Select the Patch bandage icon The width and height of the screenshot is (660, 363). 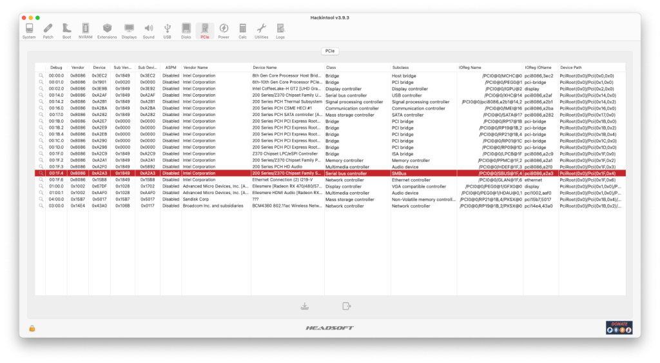(48, 30)
